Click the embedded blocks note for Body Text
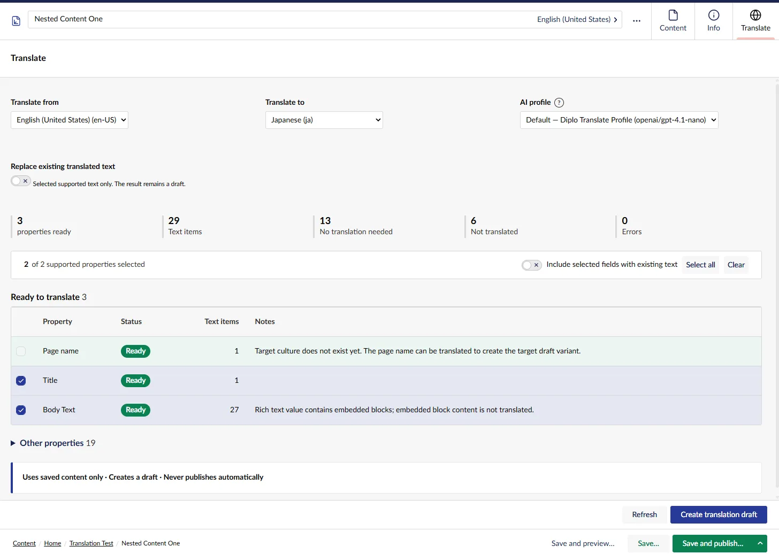 coord(394,410)
